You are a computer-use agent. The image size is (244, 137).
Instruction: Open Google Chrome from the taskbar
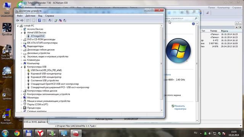tap(17, 133)
